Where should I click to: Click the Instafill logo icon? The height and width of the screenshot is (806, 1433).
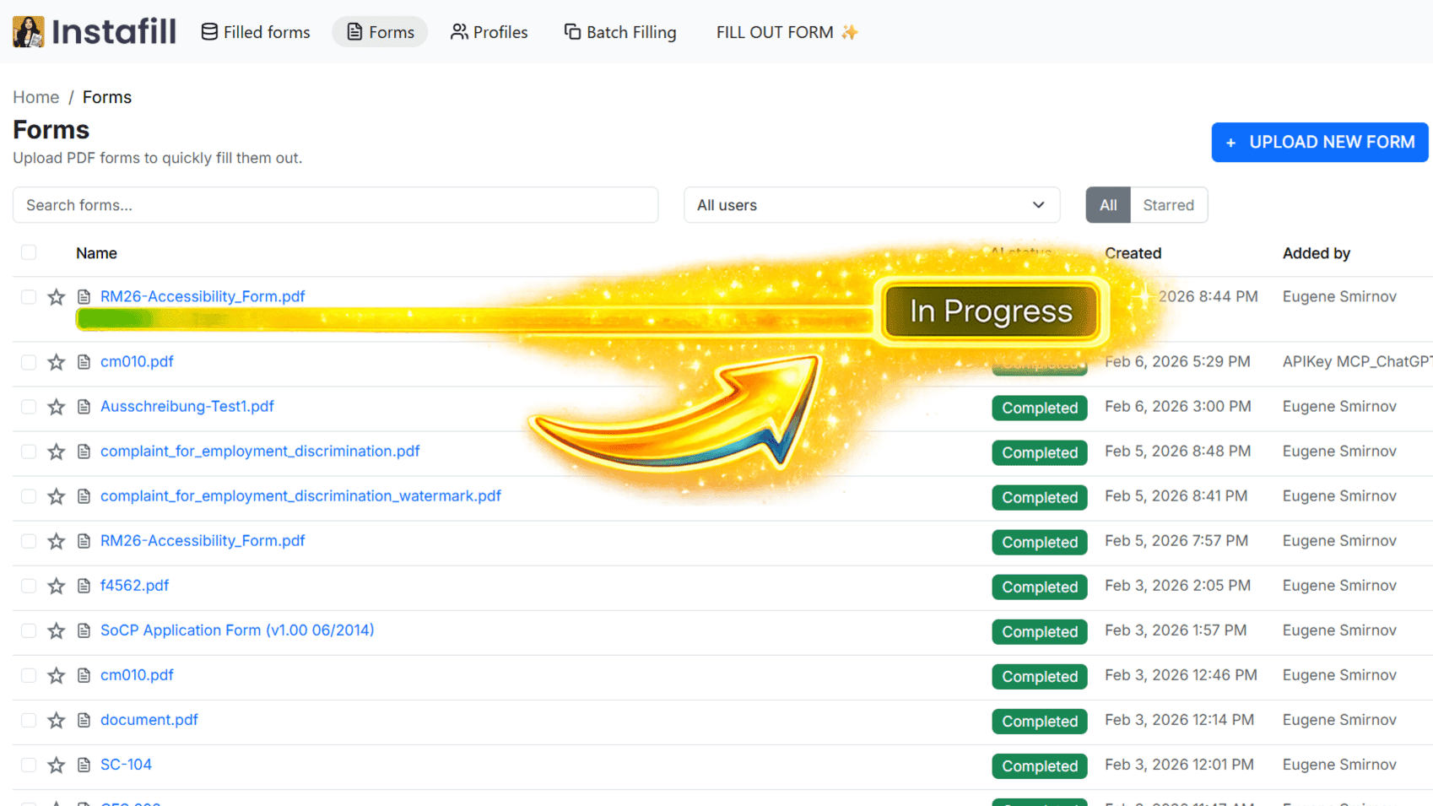28,32
